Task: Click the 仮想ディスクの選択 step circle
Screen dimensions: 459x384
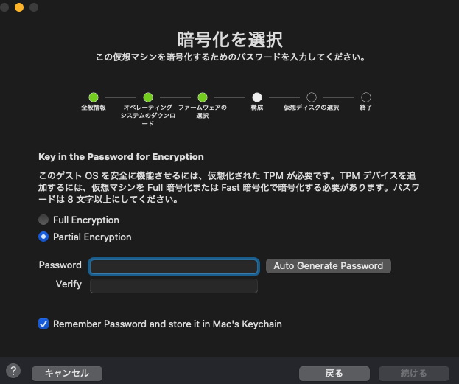Action: [x=312, y=97]
